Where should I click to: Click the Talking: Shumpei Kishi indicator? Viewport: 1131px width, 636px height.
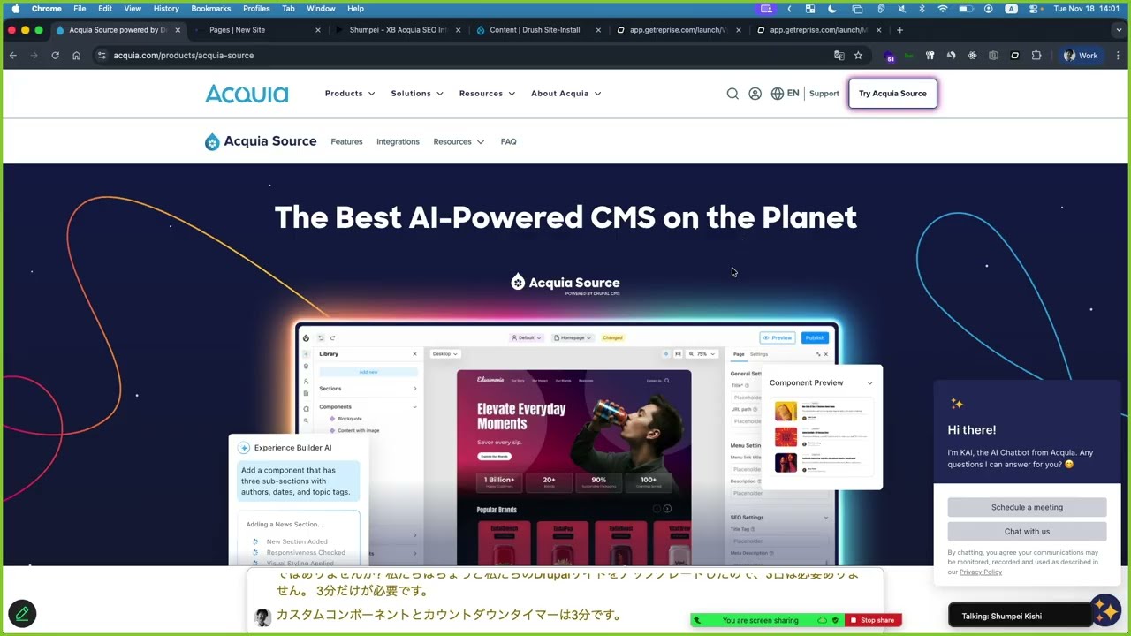1020,616
